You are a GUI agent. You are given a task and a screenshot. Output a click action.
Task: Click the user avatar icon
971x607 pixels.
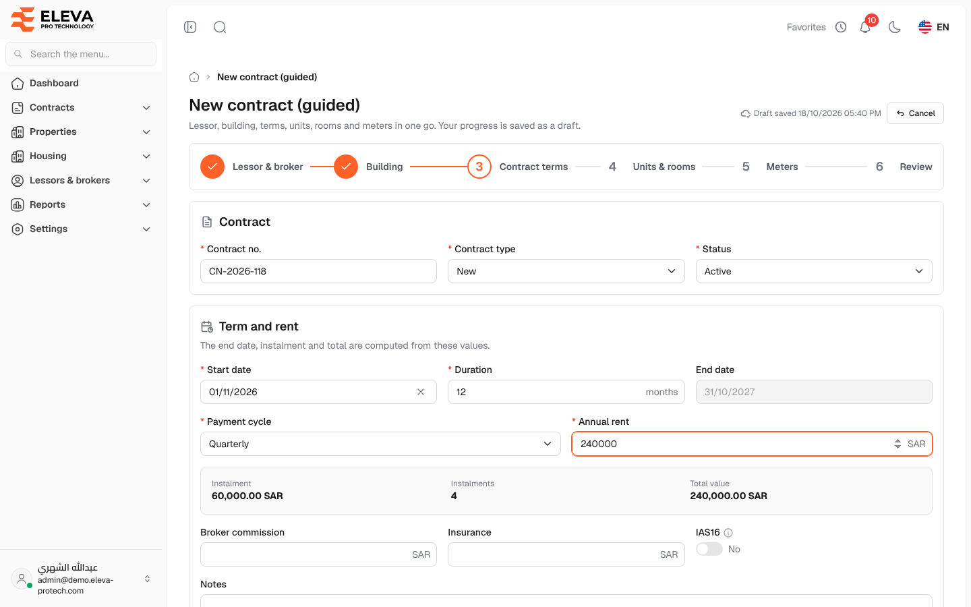coord(22,579)
